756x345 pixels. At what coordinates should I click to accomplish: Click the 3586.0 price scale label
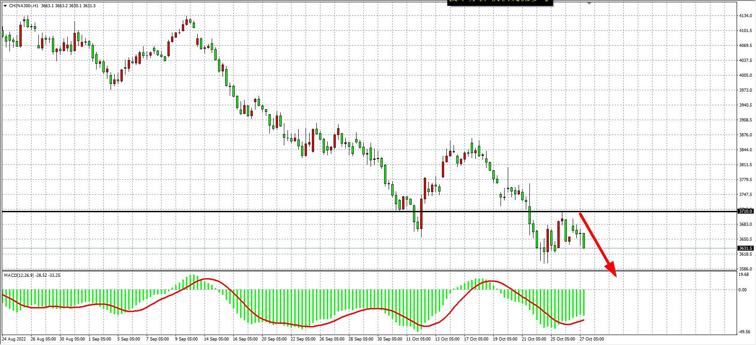745,269
